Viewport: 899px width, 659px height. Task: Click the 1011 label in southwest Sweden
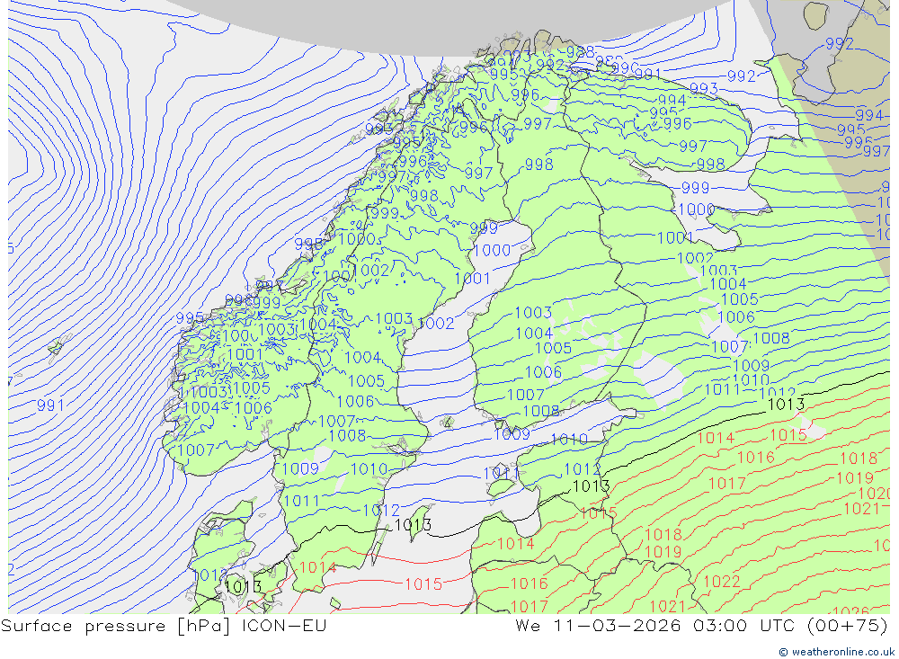tap(301, 501)
